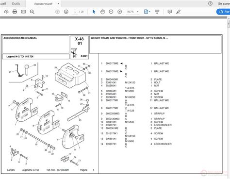This screenshot has height=179, width=230.
Task: Select the highlighter pen tool
Action: (x=178, y=12)
